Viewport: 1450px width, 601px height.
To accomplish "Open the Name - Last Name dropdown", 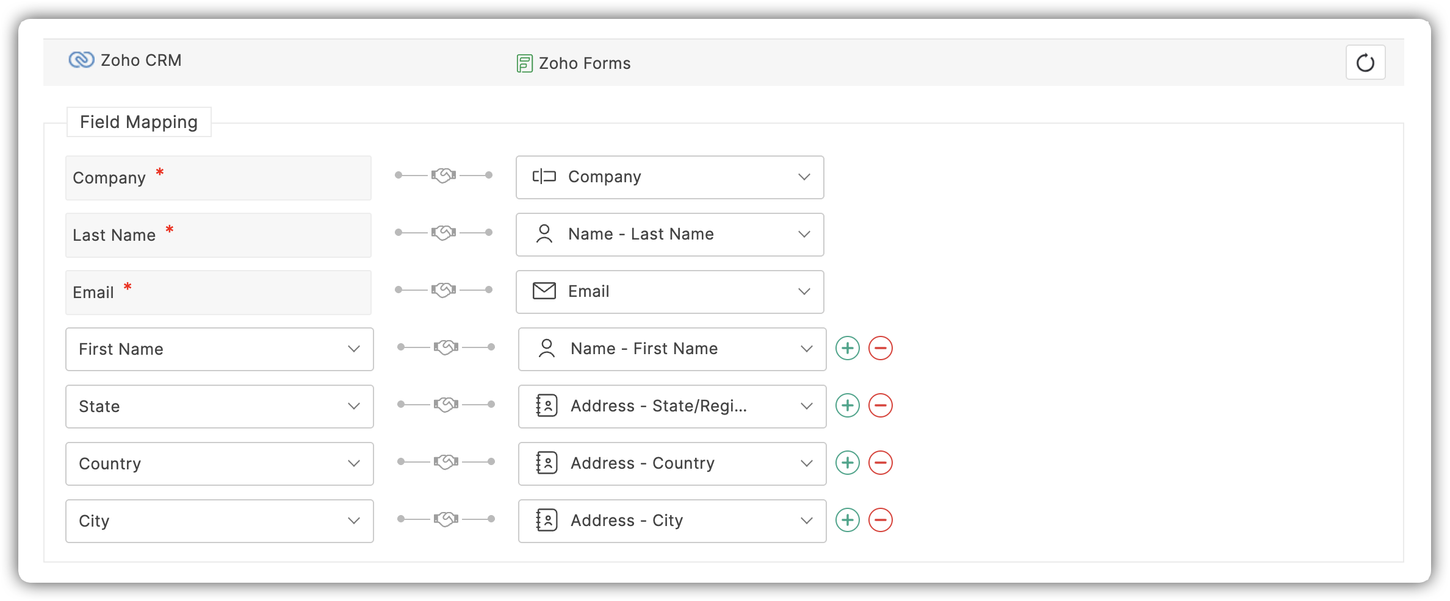I will 669,235.
